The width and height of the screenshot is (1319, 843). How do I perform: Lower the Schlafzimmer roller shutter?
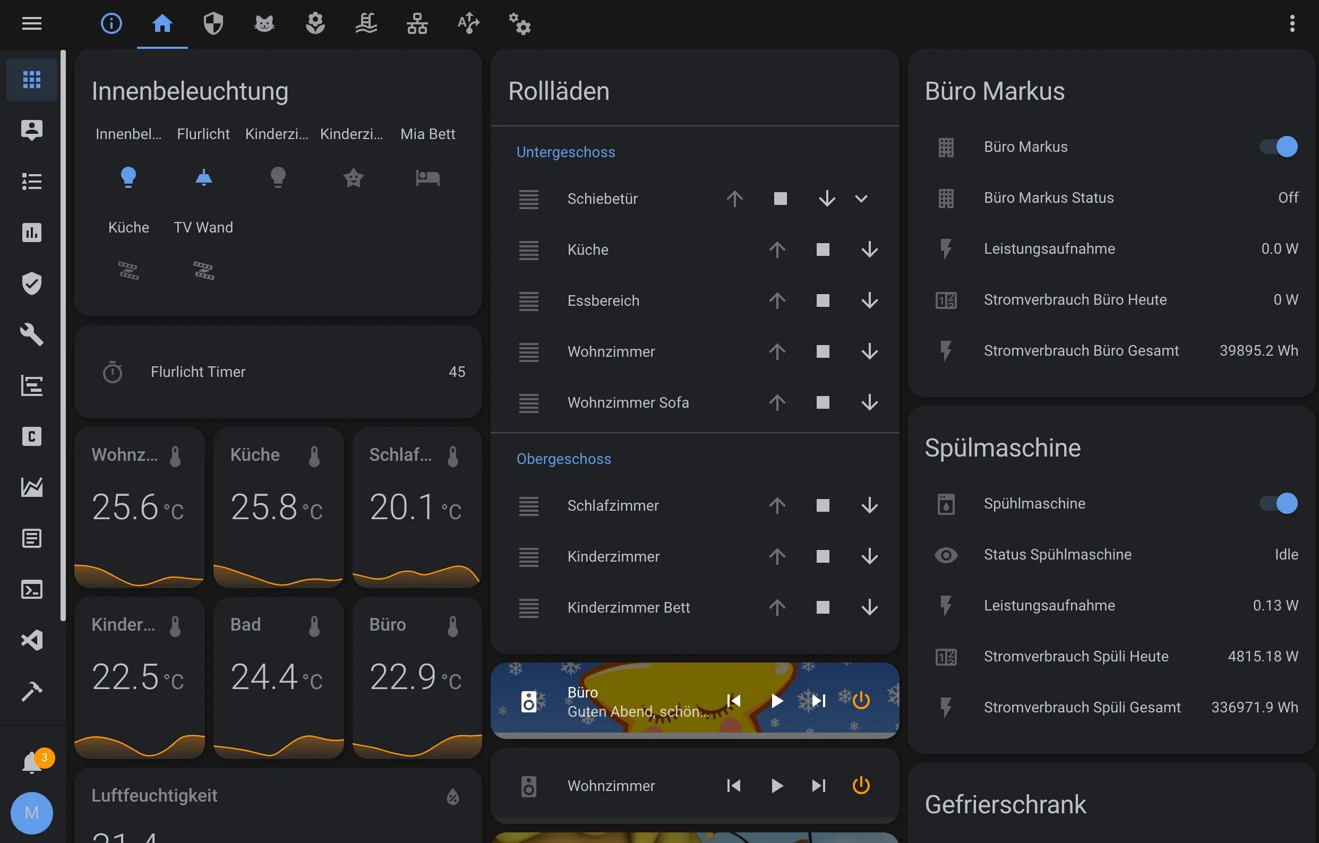[x=869, y=505]
